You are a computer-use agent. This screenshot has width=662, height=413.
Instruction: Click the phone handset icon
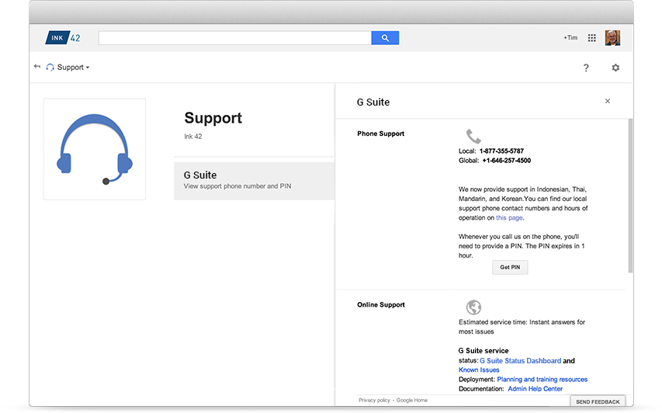(473, 137)
